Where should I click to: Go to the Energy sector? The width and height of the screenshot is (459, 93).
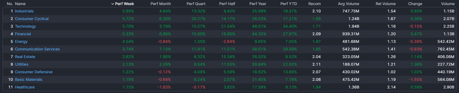21,42
